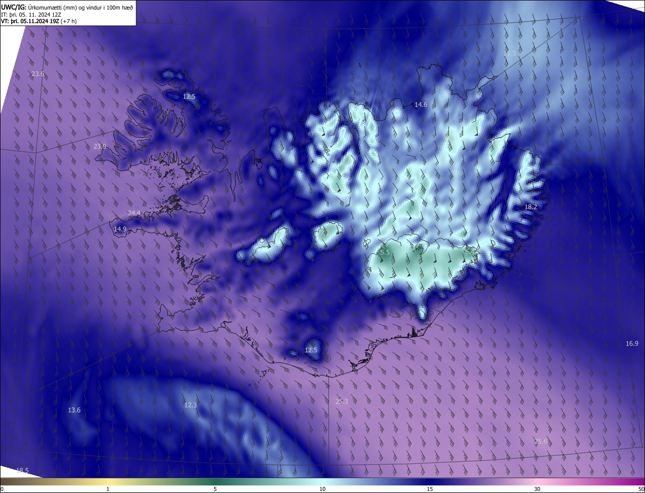
Task: Select the 25.6 value label
Action: pos(541,442)
